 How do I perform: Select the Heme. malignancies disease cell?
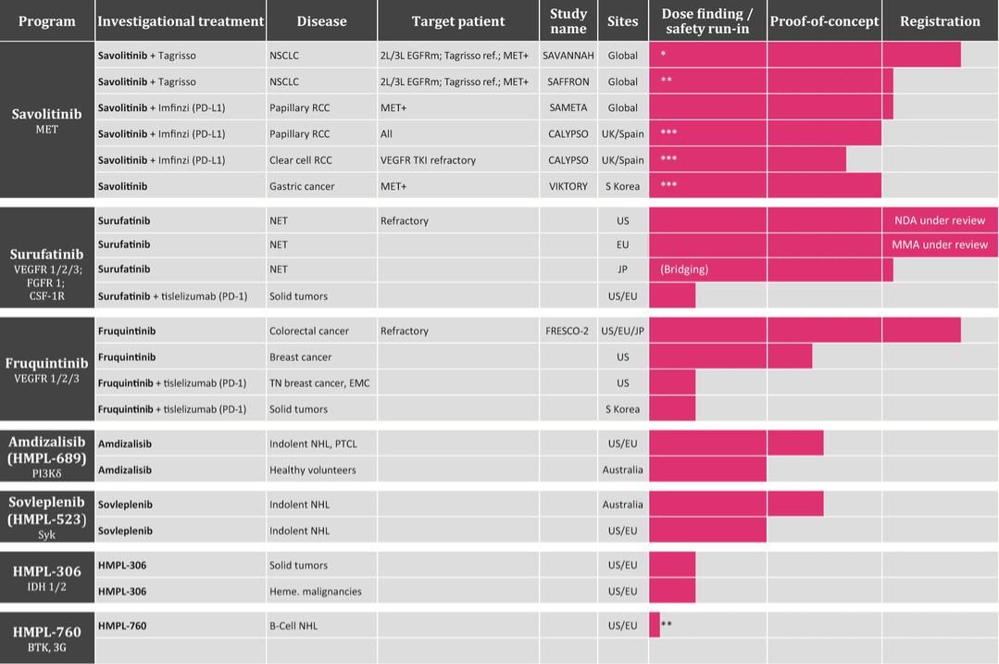tap(315, 591)
